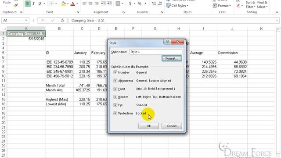Click the help question mark in Style dialog
The height and width of the screenshot is (158, 281).
click(167, 42)
